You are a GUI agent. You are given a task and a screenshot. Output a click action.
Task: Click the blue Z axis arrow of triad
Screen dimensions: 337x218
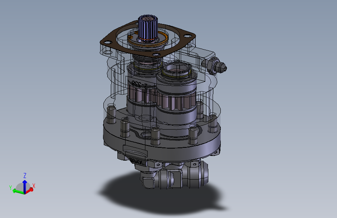coord(25,186)
